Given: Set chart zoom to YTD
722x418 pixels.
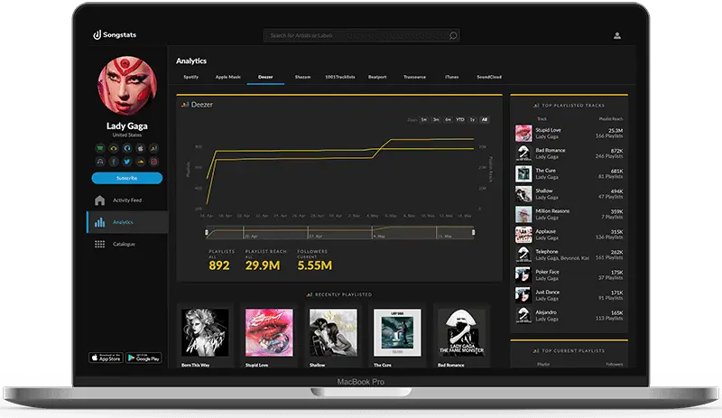Looking at the screenshot, I should tap(460, 120).
